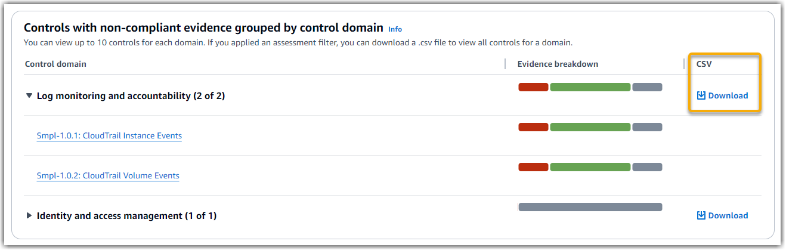
Task: Click gray segment of Log monitoring evidence bar
Action: coord(647,87)
